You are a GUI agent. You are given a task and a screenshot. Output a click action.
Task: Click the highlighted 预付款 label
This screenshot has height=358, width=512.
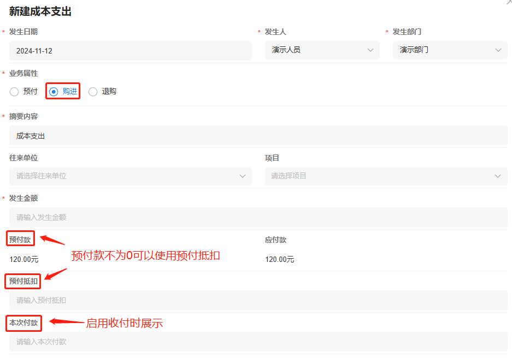tap(20, 238)
